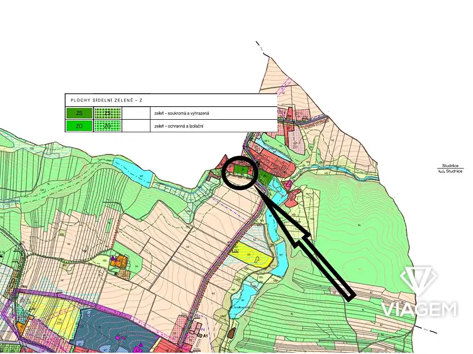Select legend text 'zeleň - soukromá a vyhrazená'
This screenshot has width=473, height=354.
tap(182, 113)
